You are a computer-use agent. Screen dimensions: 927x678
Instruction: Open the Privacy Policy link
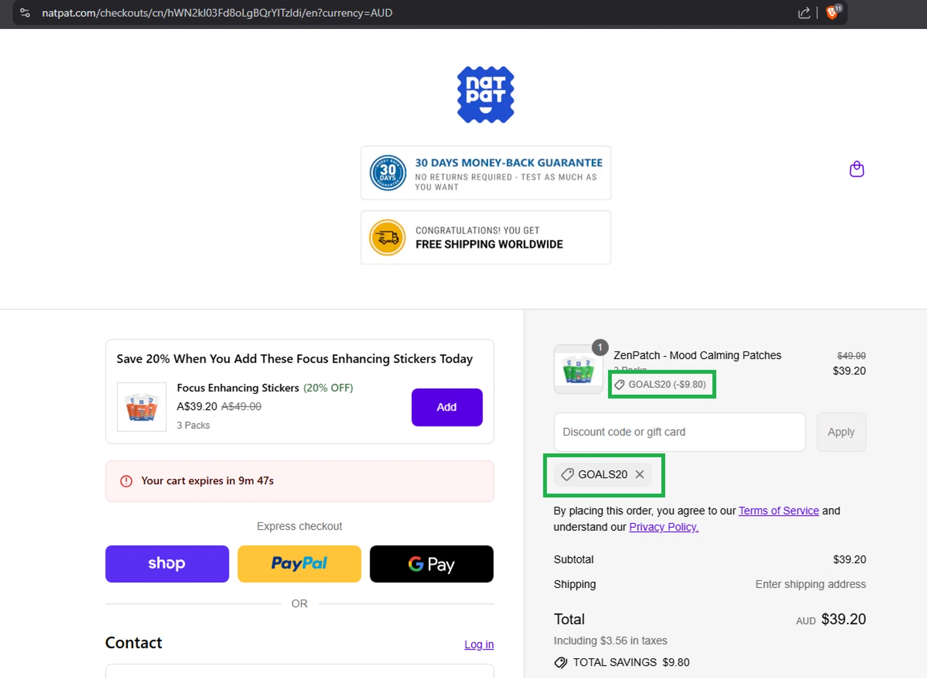[664, 527]
